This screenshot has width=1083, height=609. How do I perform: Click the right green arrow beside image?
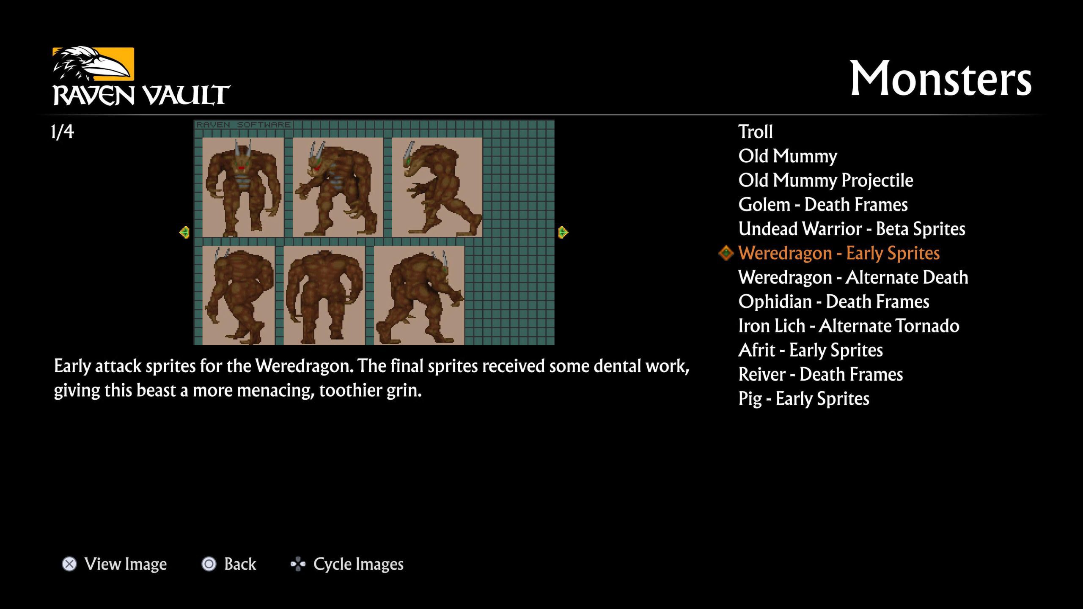pos(563,232)
